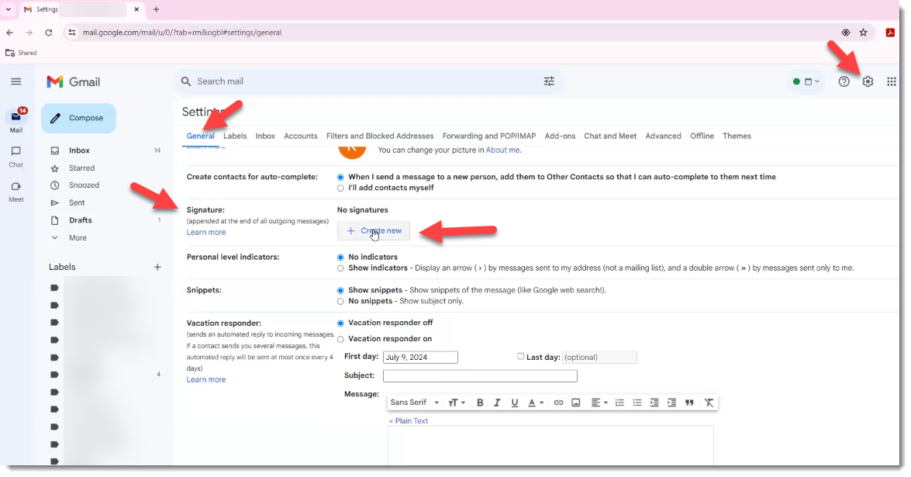This screenshot has height=477, width=911.
Task: Open Mail in the left rail
Action: [x=16, y=120]
